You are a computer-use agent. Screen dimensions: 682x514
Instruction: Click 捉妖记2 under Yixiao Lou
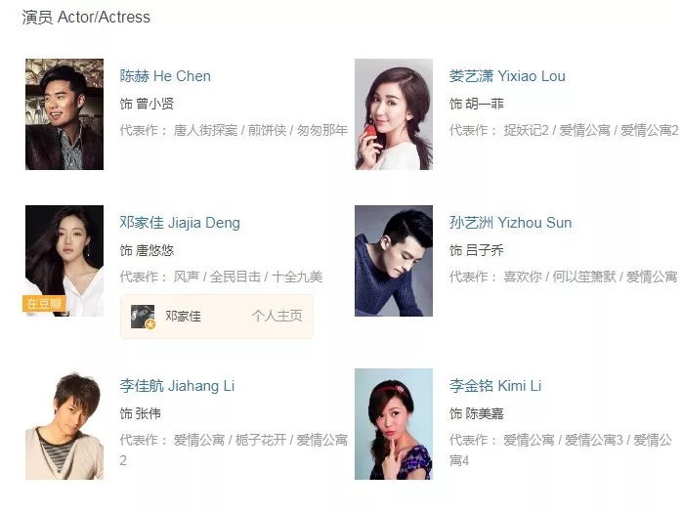526,130
